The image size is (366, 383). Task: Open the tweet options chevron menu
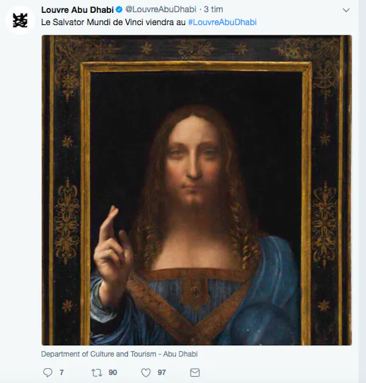coord(346,10)
